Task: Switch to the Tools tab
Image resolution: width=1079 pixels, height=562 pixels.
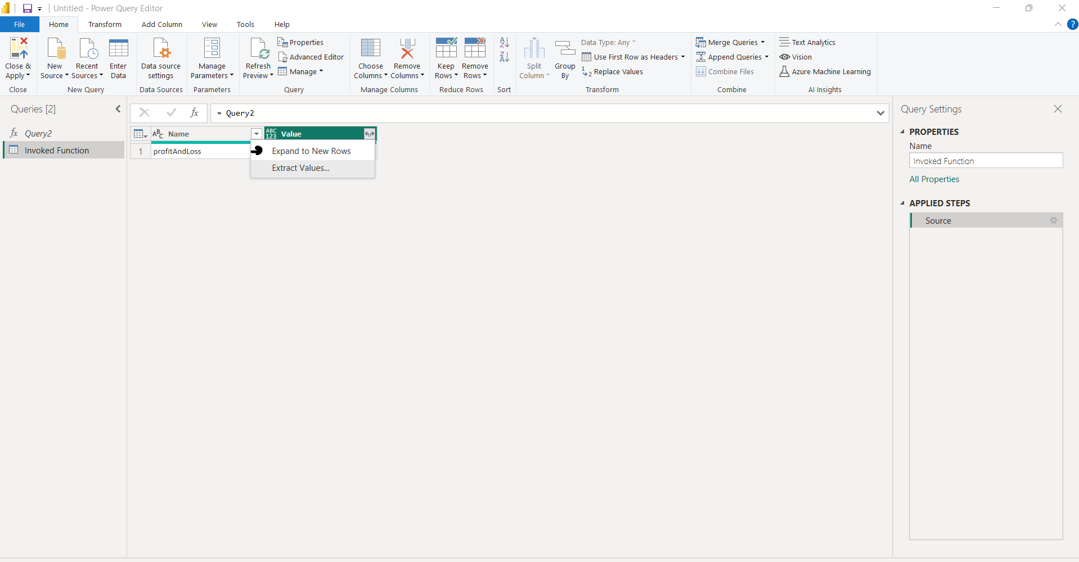Action: coord(245,24)
